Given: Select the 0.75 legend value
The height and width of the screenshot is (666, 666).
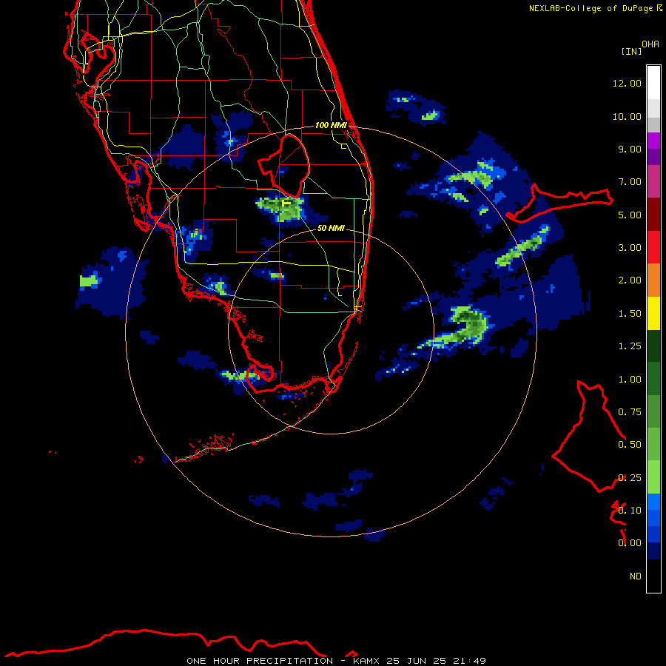Looking at the screenshot, I should pos(630,412).
